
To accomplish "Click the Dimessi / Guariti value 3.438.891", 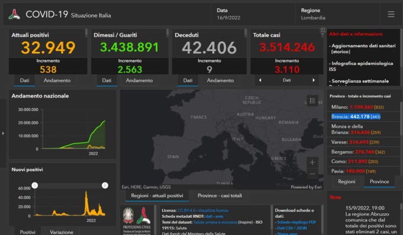I will pyautogui.click(x=129, y=47).
